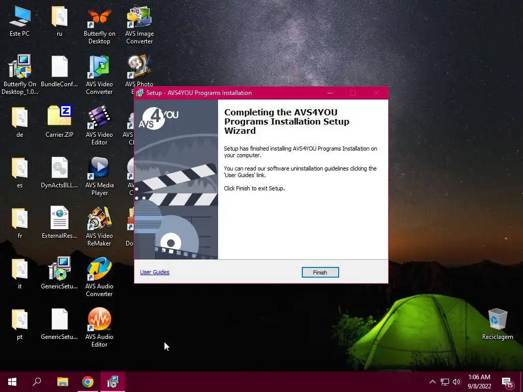Open the Windows Start menu

pos(12,382)
